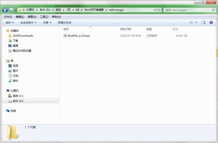
Task: Open 2345Downloads favorites folder
Action: (23, 36)
